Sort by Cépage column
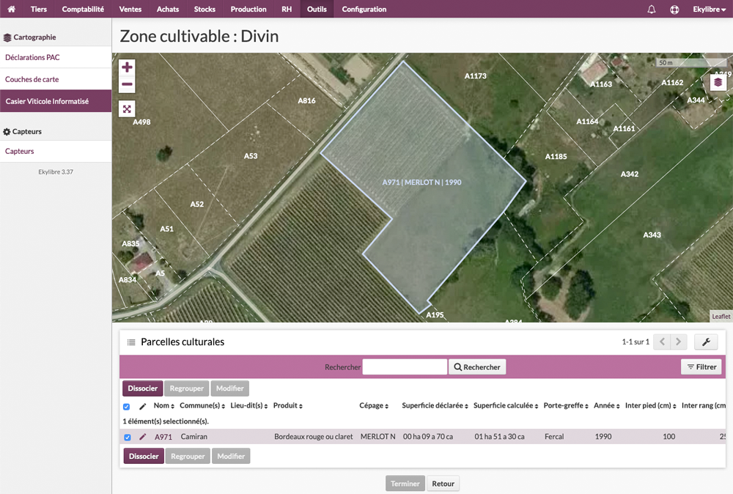Screen dimensions: 733x494 (374, 405)
